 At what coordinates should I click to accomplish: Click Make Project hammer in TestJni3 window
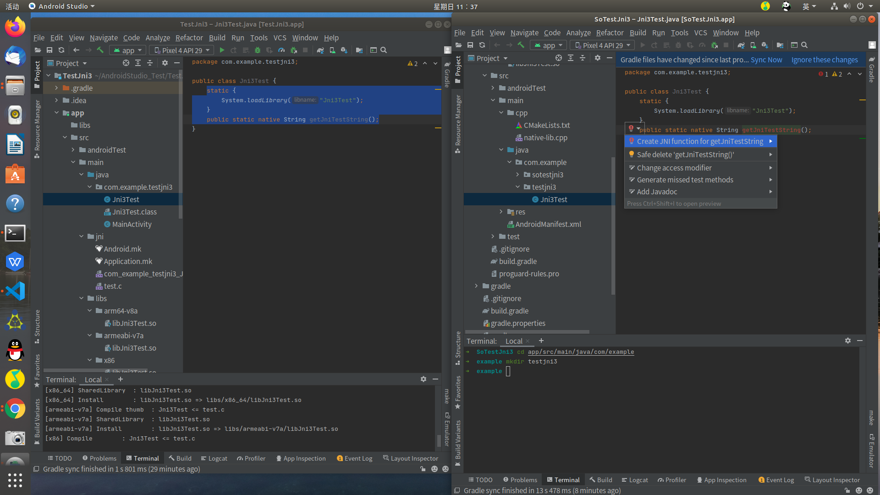[100, 50]
